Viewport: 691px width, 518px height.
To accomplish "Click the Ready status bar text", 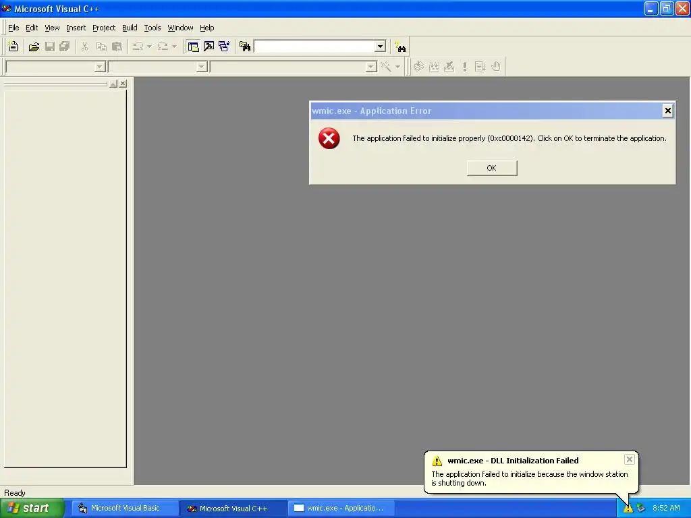I will point(15,492).
